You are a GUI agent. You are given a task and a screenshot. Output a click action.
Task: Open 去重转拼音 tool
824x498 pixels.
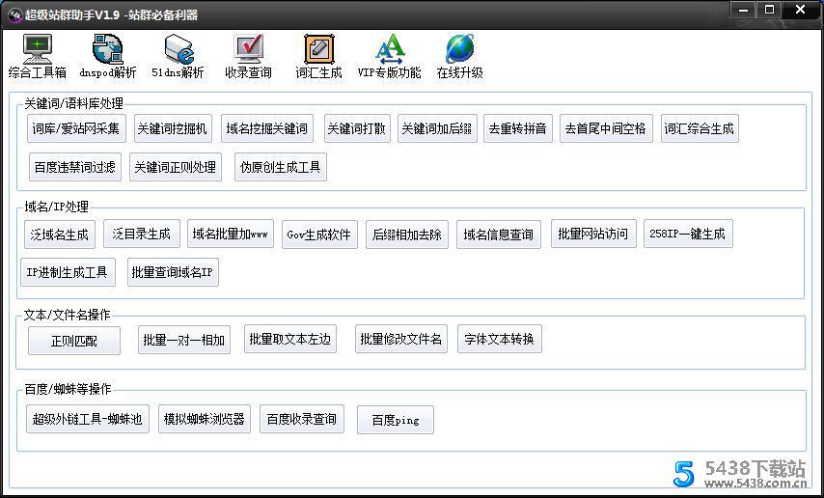(517, 128)
